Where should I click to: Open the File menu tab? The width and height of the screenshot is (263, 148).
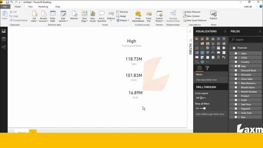5,7
